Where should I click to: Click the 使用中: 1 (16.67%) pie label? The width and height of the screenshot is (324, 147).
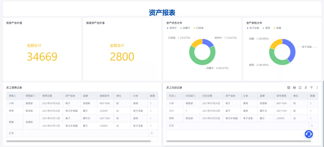tap(225, 38)
